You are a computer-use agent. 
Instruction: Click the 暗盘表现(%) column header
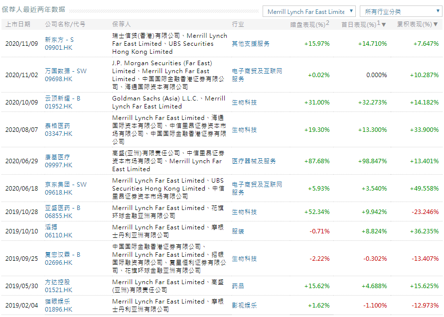pos(309,24)
